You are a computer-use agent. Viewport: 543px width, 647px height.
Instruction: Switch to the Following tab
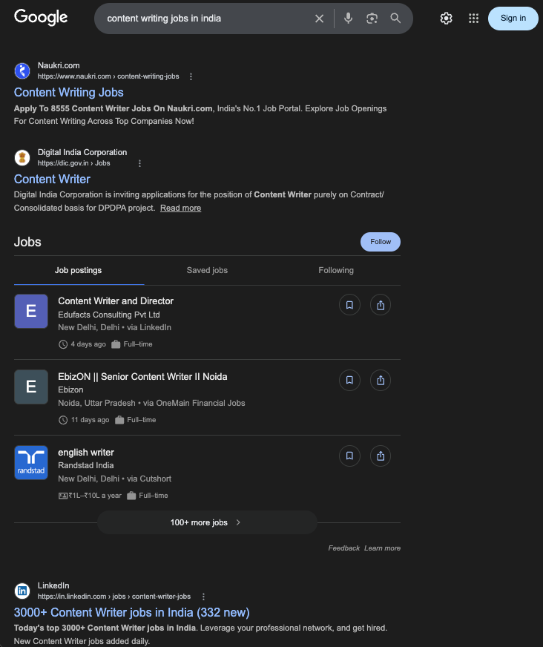pos(336,270)
